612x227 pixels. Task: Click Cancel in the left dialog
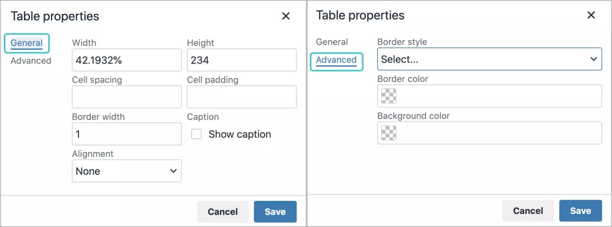pyautogui.click(x=223, y=212)
